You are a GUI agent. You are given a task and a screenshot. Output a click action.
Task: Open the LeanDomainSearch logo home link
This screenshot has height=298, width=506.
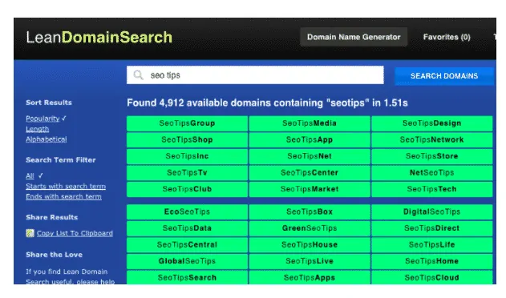click(99, 38)
